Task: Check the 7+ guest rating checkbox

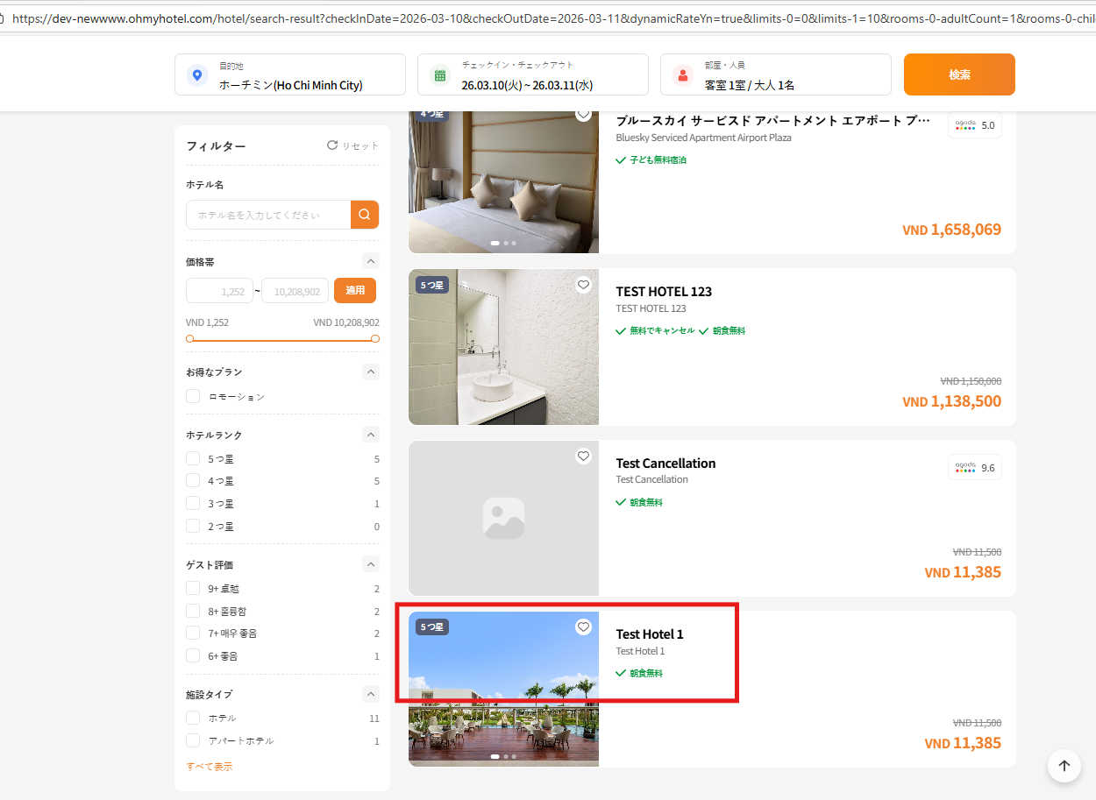Action: coord(193,633)
